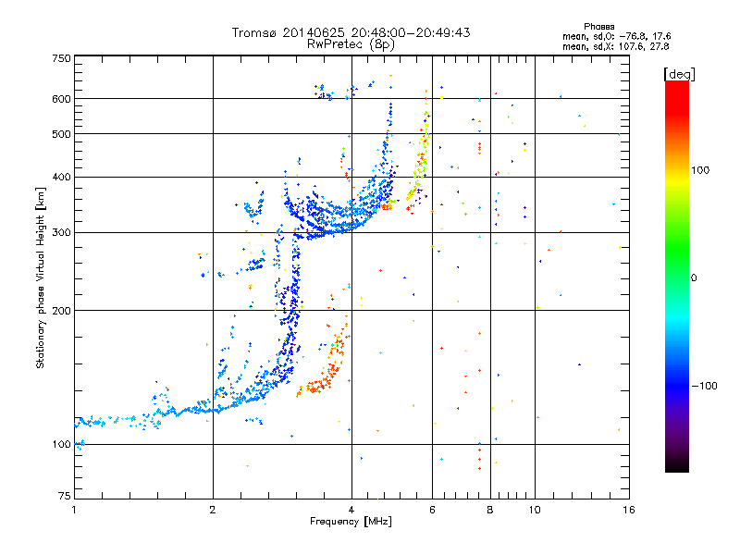Viewport: 740px width, 555px height.
Task: Click the '1' frequency axis tick label
Action: pyautogui.click(x=74, y=510)
